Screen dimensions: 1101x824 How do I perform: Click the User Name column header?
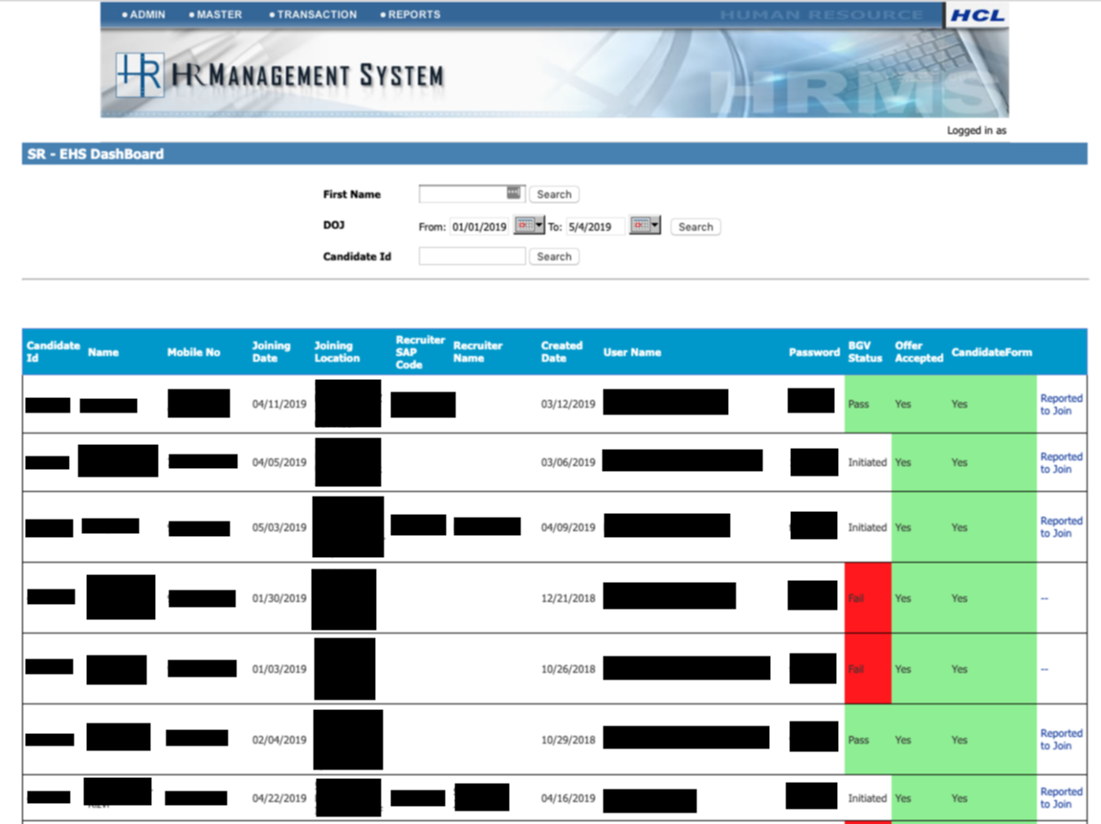tap(632, 352)
